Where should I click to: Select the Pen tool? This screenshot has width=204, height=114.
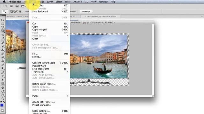pyautogui.click(x=3, y=73)
